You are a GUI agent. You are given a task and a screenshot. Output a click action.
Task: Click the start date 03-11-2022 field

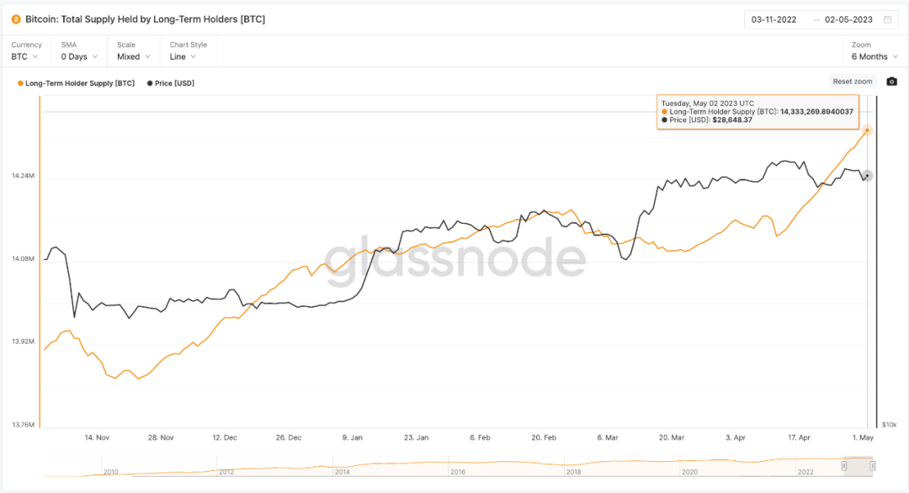(x=774, y=19)
